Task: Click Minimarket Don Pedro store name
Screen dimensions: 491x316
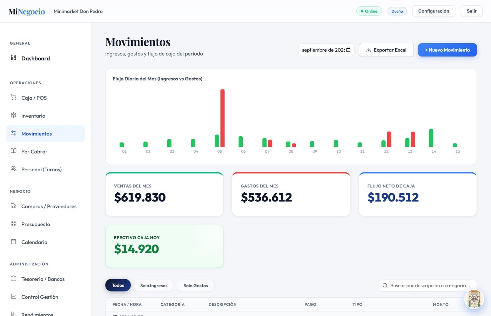Action: point(78,11)
